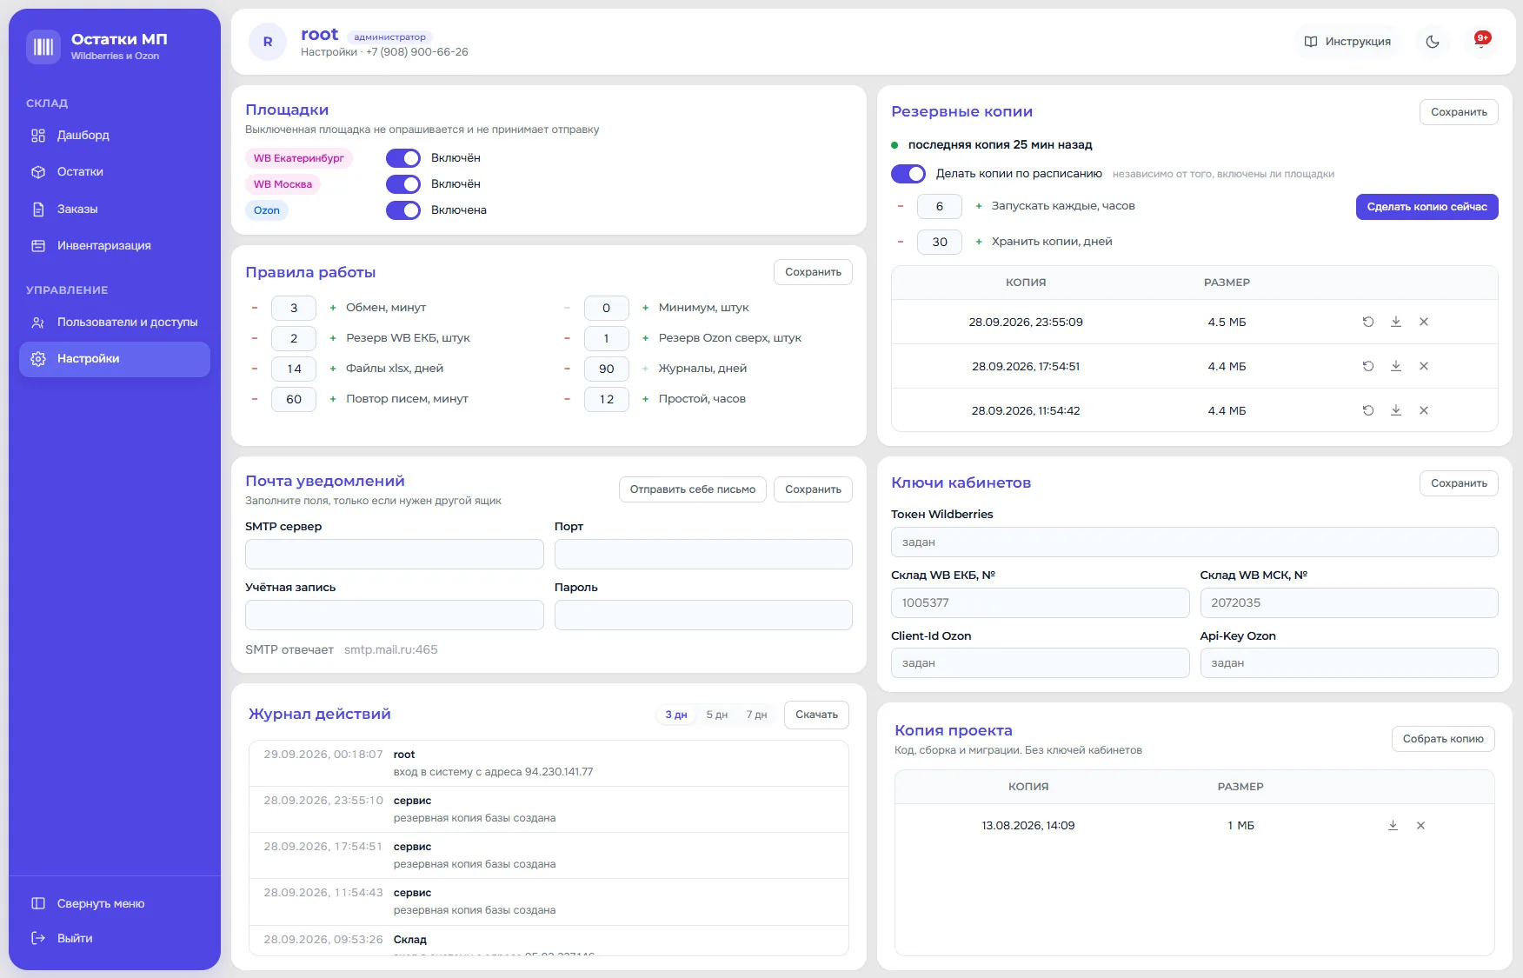Image resolution: width=1523 pixels, height=978 pixels.
Task: Open Дашборд in the sidebar
Action: [115, 136]
